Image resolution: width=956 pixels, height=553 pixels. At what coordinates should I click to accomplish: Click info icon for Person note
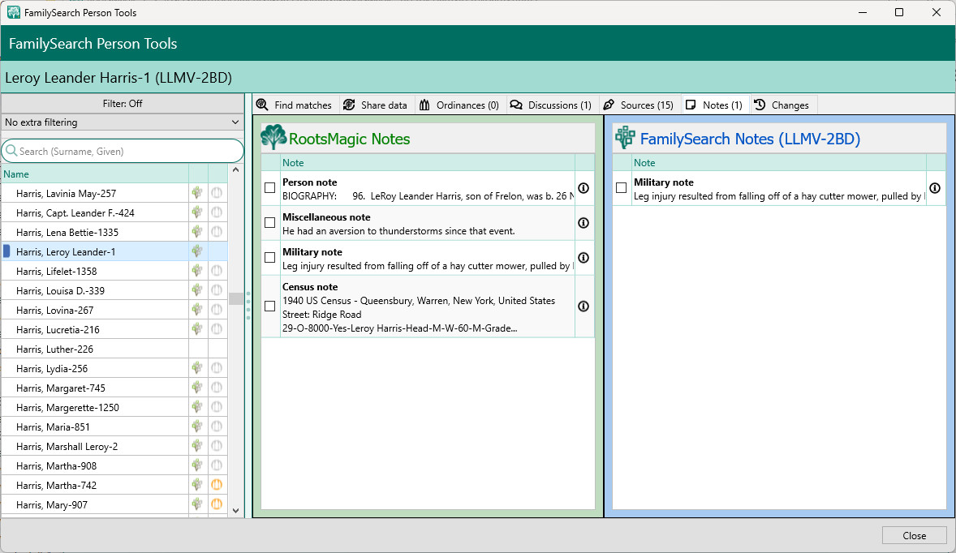pos(584,188)
